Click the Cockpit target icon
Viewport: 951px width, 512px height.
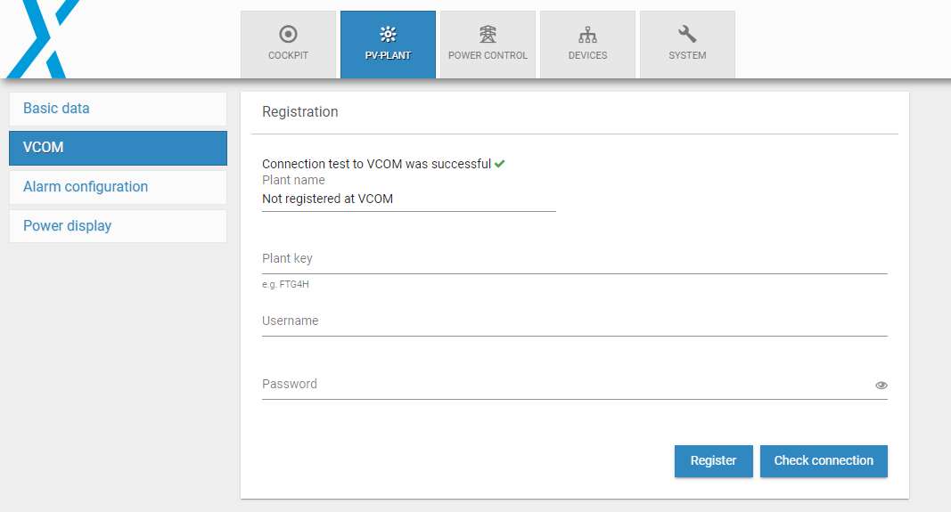click(x=288, y=34)
